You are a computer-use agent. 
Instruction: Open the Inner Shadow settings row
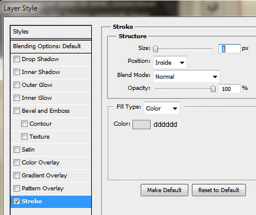tap(51, 72)
